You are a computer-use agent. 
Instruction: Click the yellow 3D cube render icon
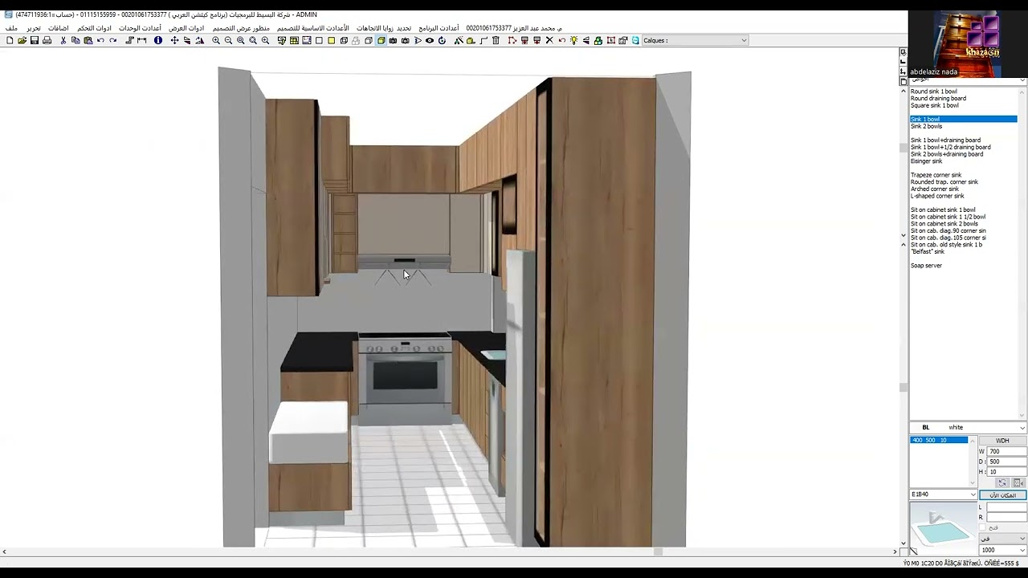[381, 40]
